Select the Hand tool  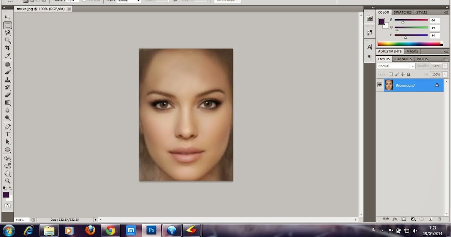(x=8, y=173)
